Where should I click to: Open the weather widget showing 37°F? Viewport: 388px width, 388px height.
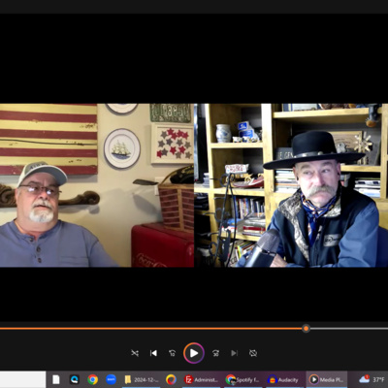(372, 379)
